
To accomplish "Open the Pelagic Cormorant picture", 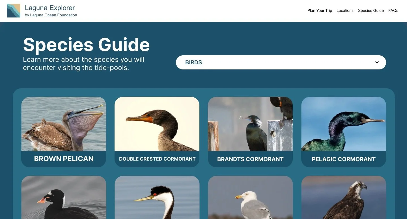I will point(344,124).
